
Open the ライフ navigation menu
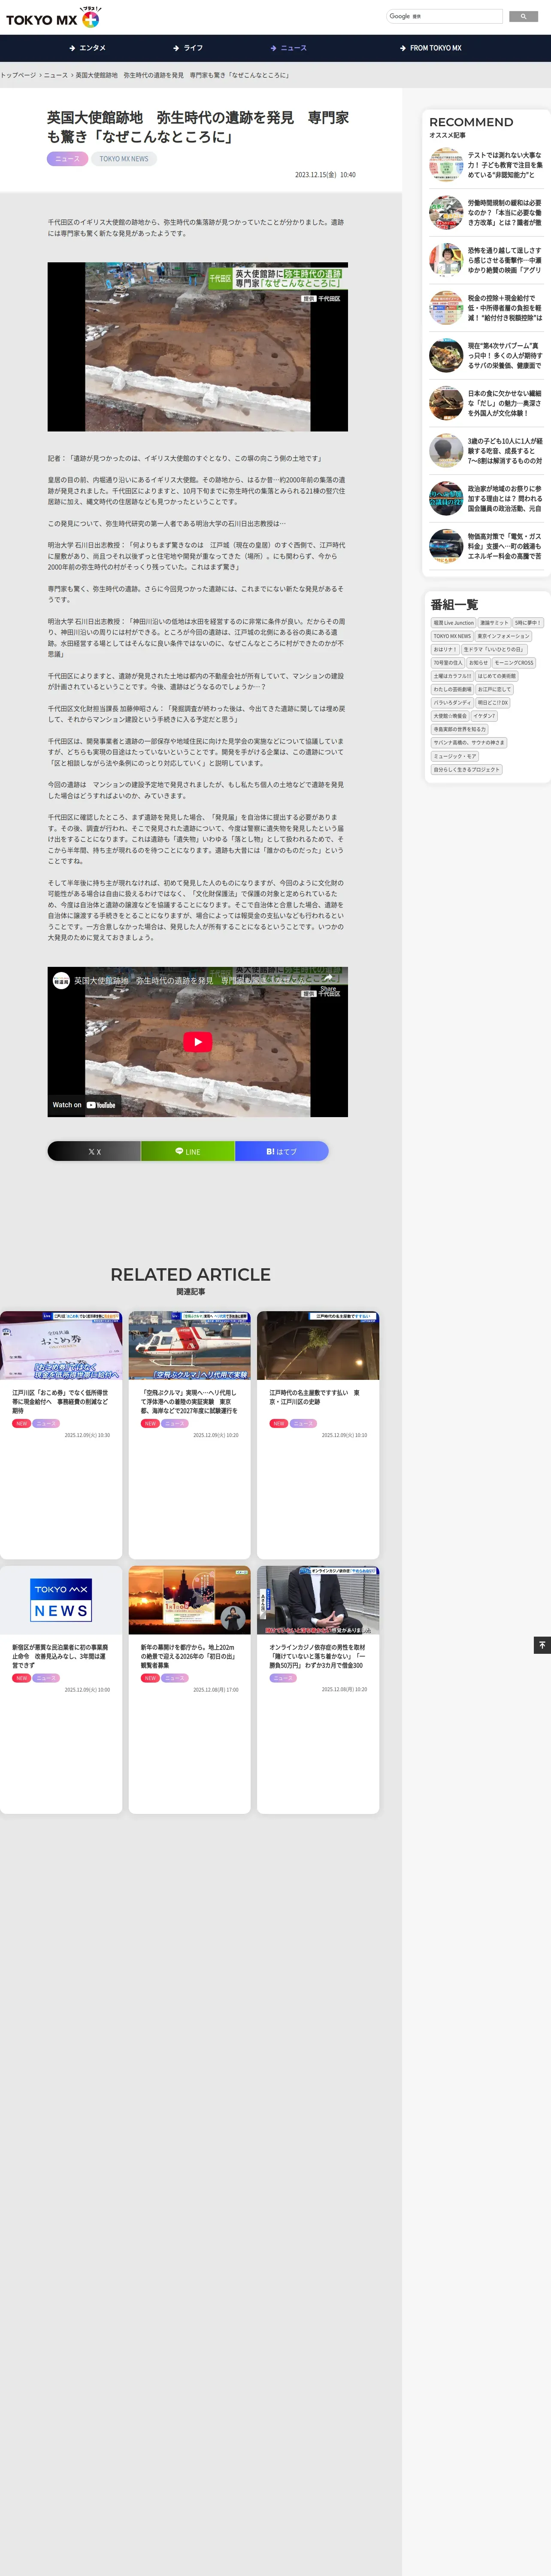point(188,48)
